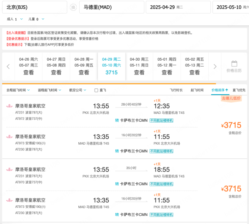Click flight number AT972 波音737(中)
Screen dimensions: 249x224
pos(29,119)
